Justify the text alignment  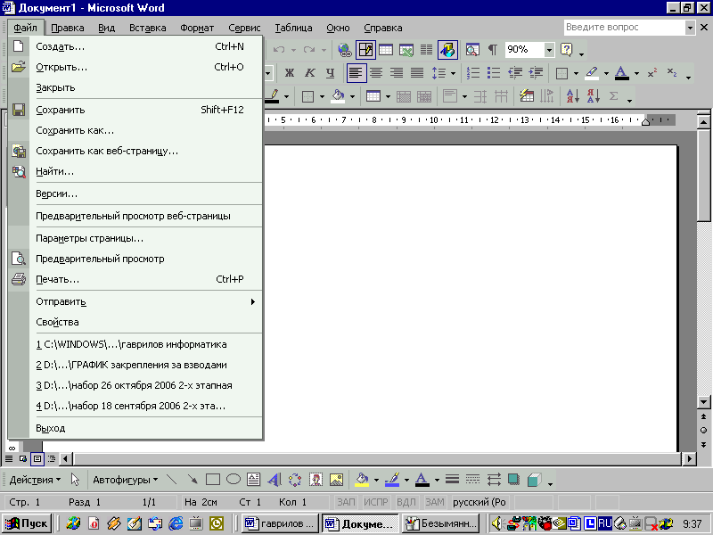417,73
